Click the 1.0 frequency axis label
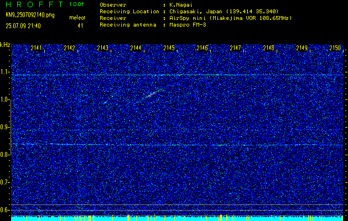This screenshot has height=221, width=348. coord(4,100)
